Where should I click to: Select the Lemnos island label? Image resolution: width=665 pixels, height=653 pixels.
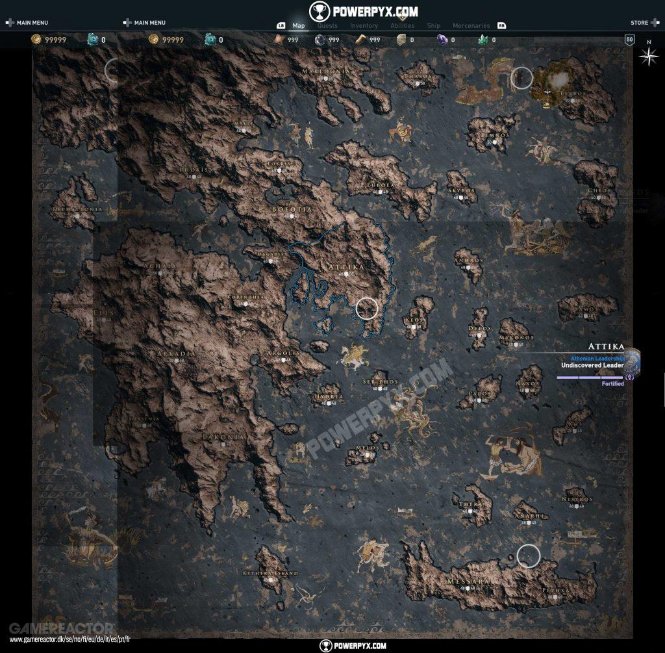494,135
